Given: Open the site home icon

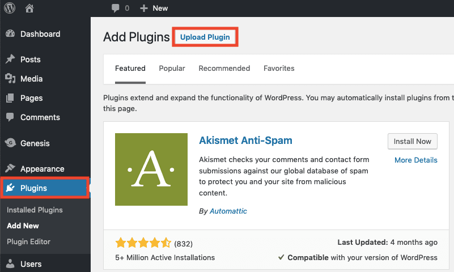Looking at the screenshot, I should (x=29, y=8).
